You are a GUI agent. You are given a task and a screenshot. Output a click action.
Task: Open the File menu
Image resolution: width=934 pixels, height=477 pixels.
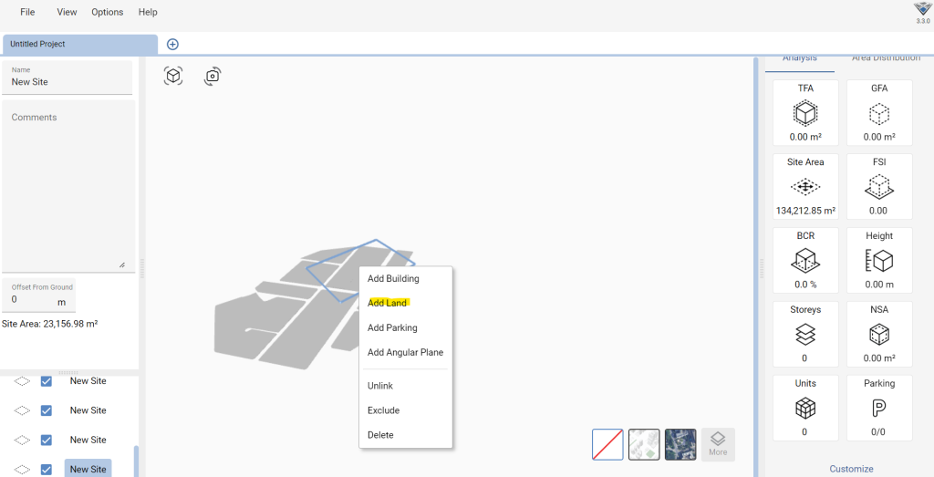27,12
